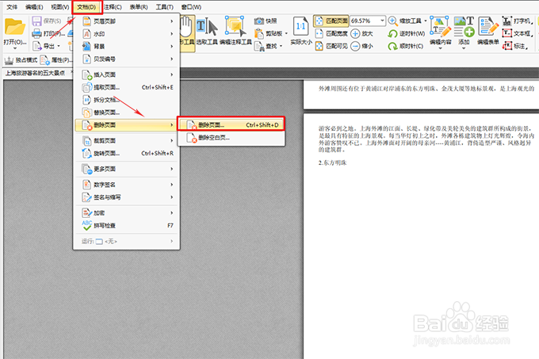
Task: Rotate page with 顺时针(C) icon
Action: point(392,46)
